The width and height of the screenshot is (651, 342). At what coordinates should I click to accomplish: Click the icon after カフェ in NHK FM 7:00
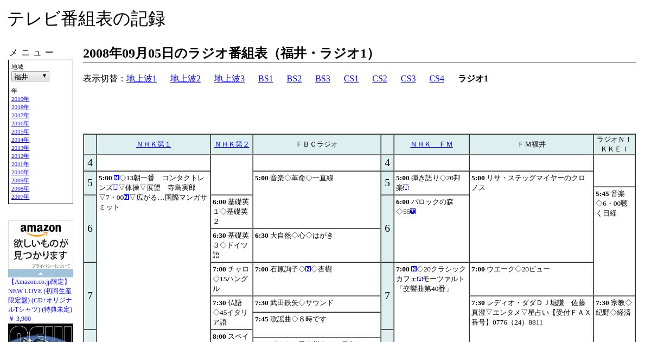(x=420, y=279)
